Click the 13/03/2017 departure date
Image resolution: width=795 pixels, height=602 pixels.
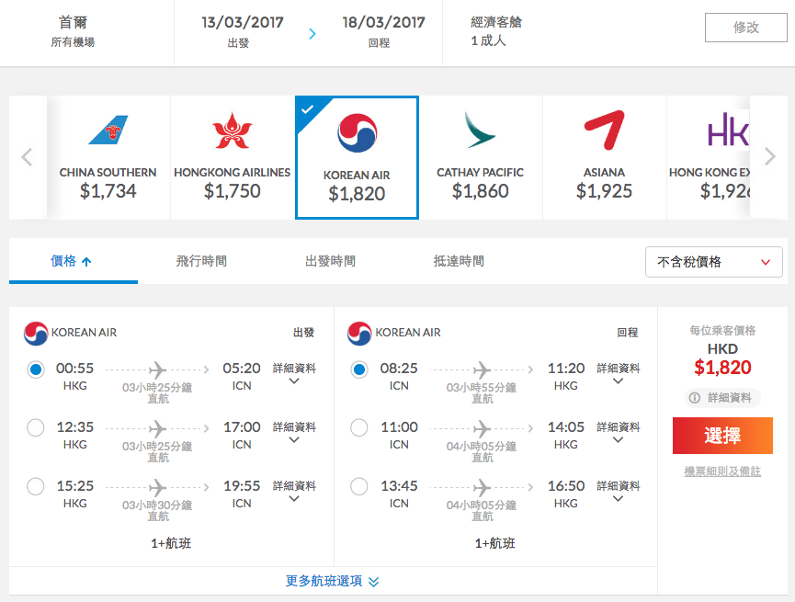coord(243,22)
